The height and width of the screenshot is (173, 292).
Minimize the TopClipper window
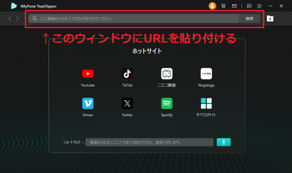(270, 6)
